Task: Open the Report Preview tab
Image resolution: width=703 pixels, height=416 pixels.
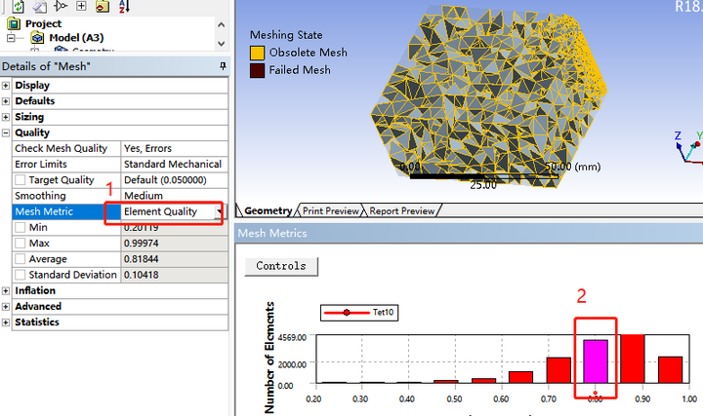Action: (x=402, y=210)
